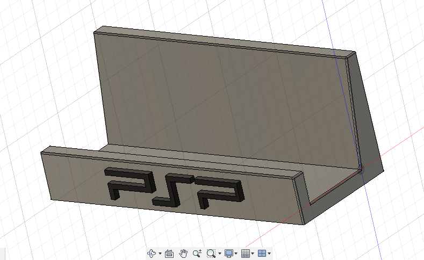424x260 pixels.
Task: Open the Display Settings monitor icon
Action: [x=228, y=253]
